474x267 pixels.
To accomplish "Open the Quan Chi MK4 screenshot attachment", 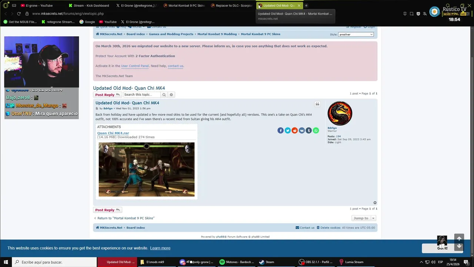I will click(x=146, y=169).
